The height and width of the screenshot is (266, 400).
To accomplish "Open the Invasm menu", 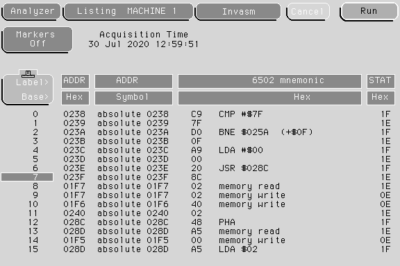I will tap(238, 12).
